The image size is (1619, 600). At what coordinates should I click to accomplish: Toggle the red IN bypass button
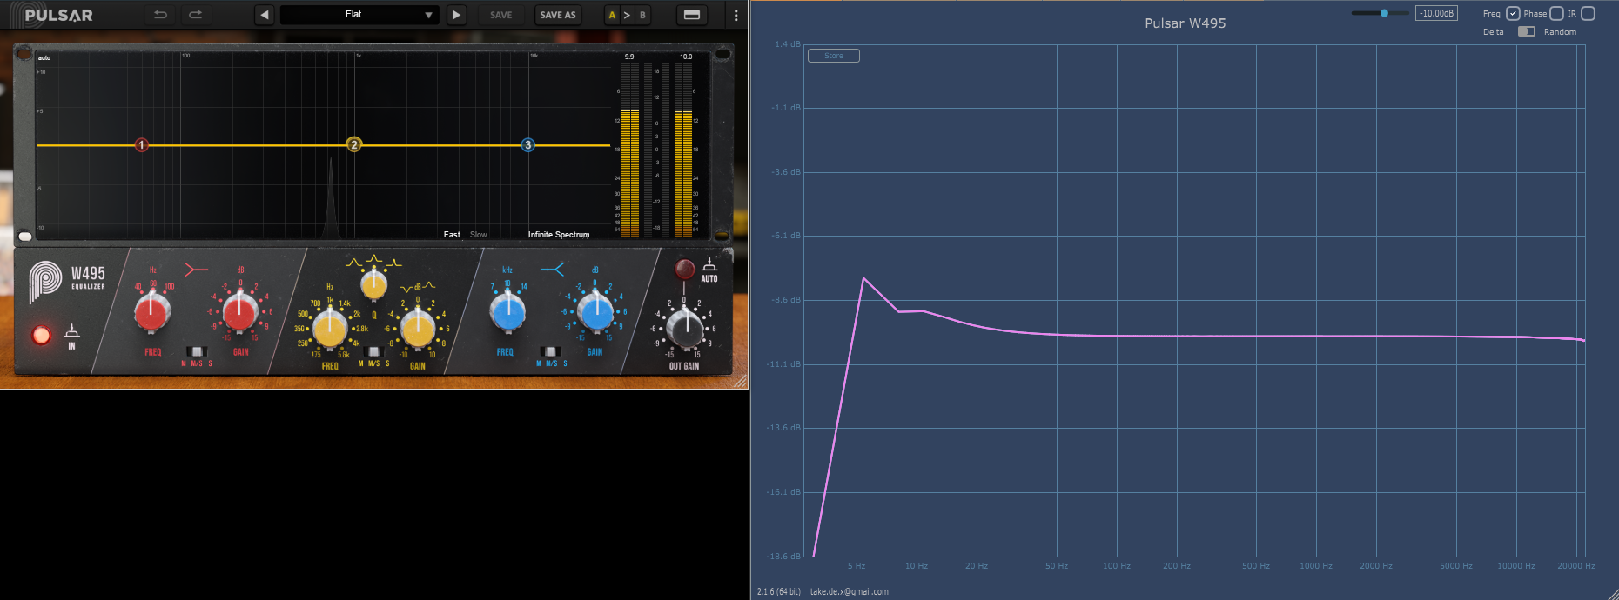click(x=41, y=335)
